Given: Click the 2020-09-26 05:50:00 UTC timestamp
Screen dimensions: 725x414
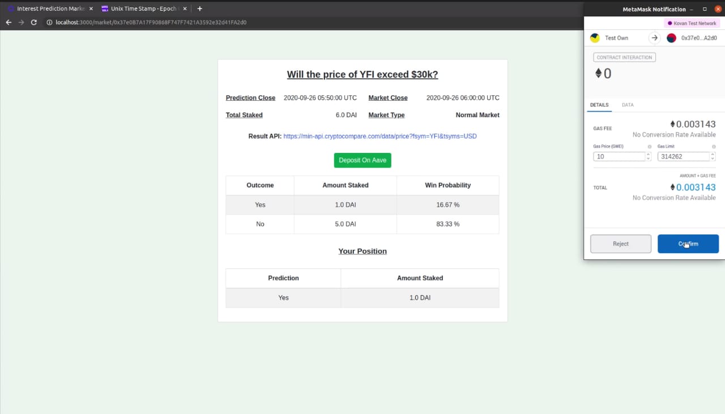Looking at the screenshot, I should click(x=320, y=98).
